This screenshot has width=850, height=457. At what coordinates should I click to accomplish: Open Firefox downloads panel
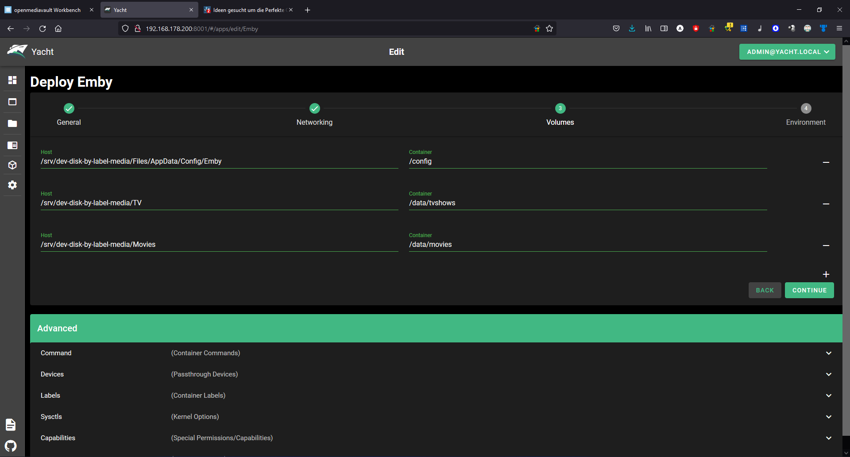(632, 29)
